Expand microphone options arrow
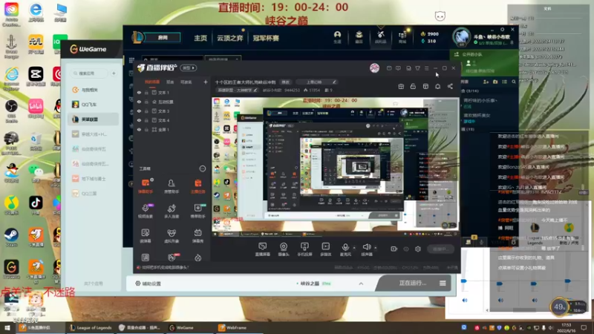 (354, 248)
